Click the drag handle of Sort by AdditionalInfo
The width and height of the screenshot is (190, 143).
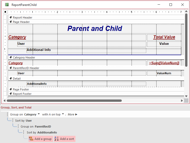click(24, 132)
